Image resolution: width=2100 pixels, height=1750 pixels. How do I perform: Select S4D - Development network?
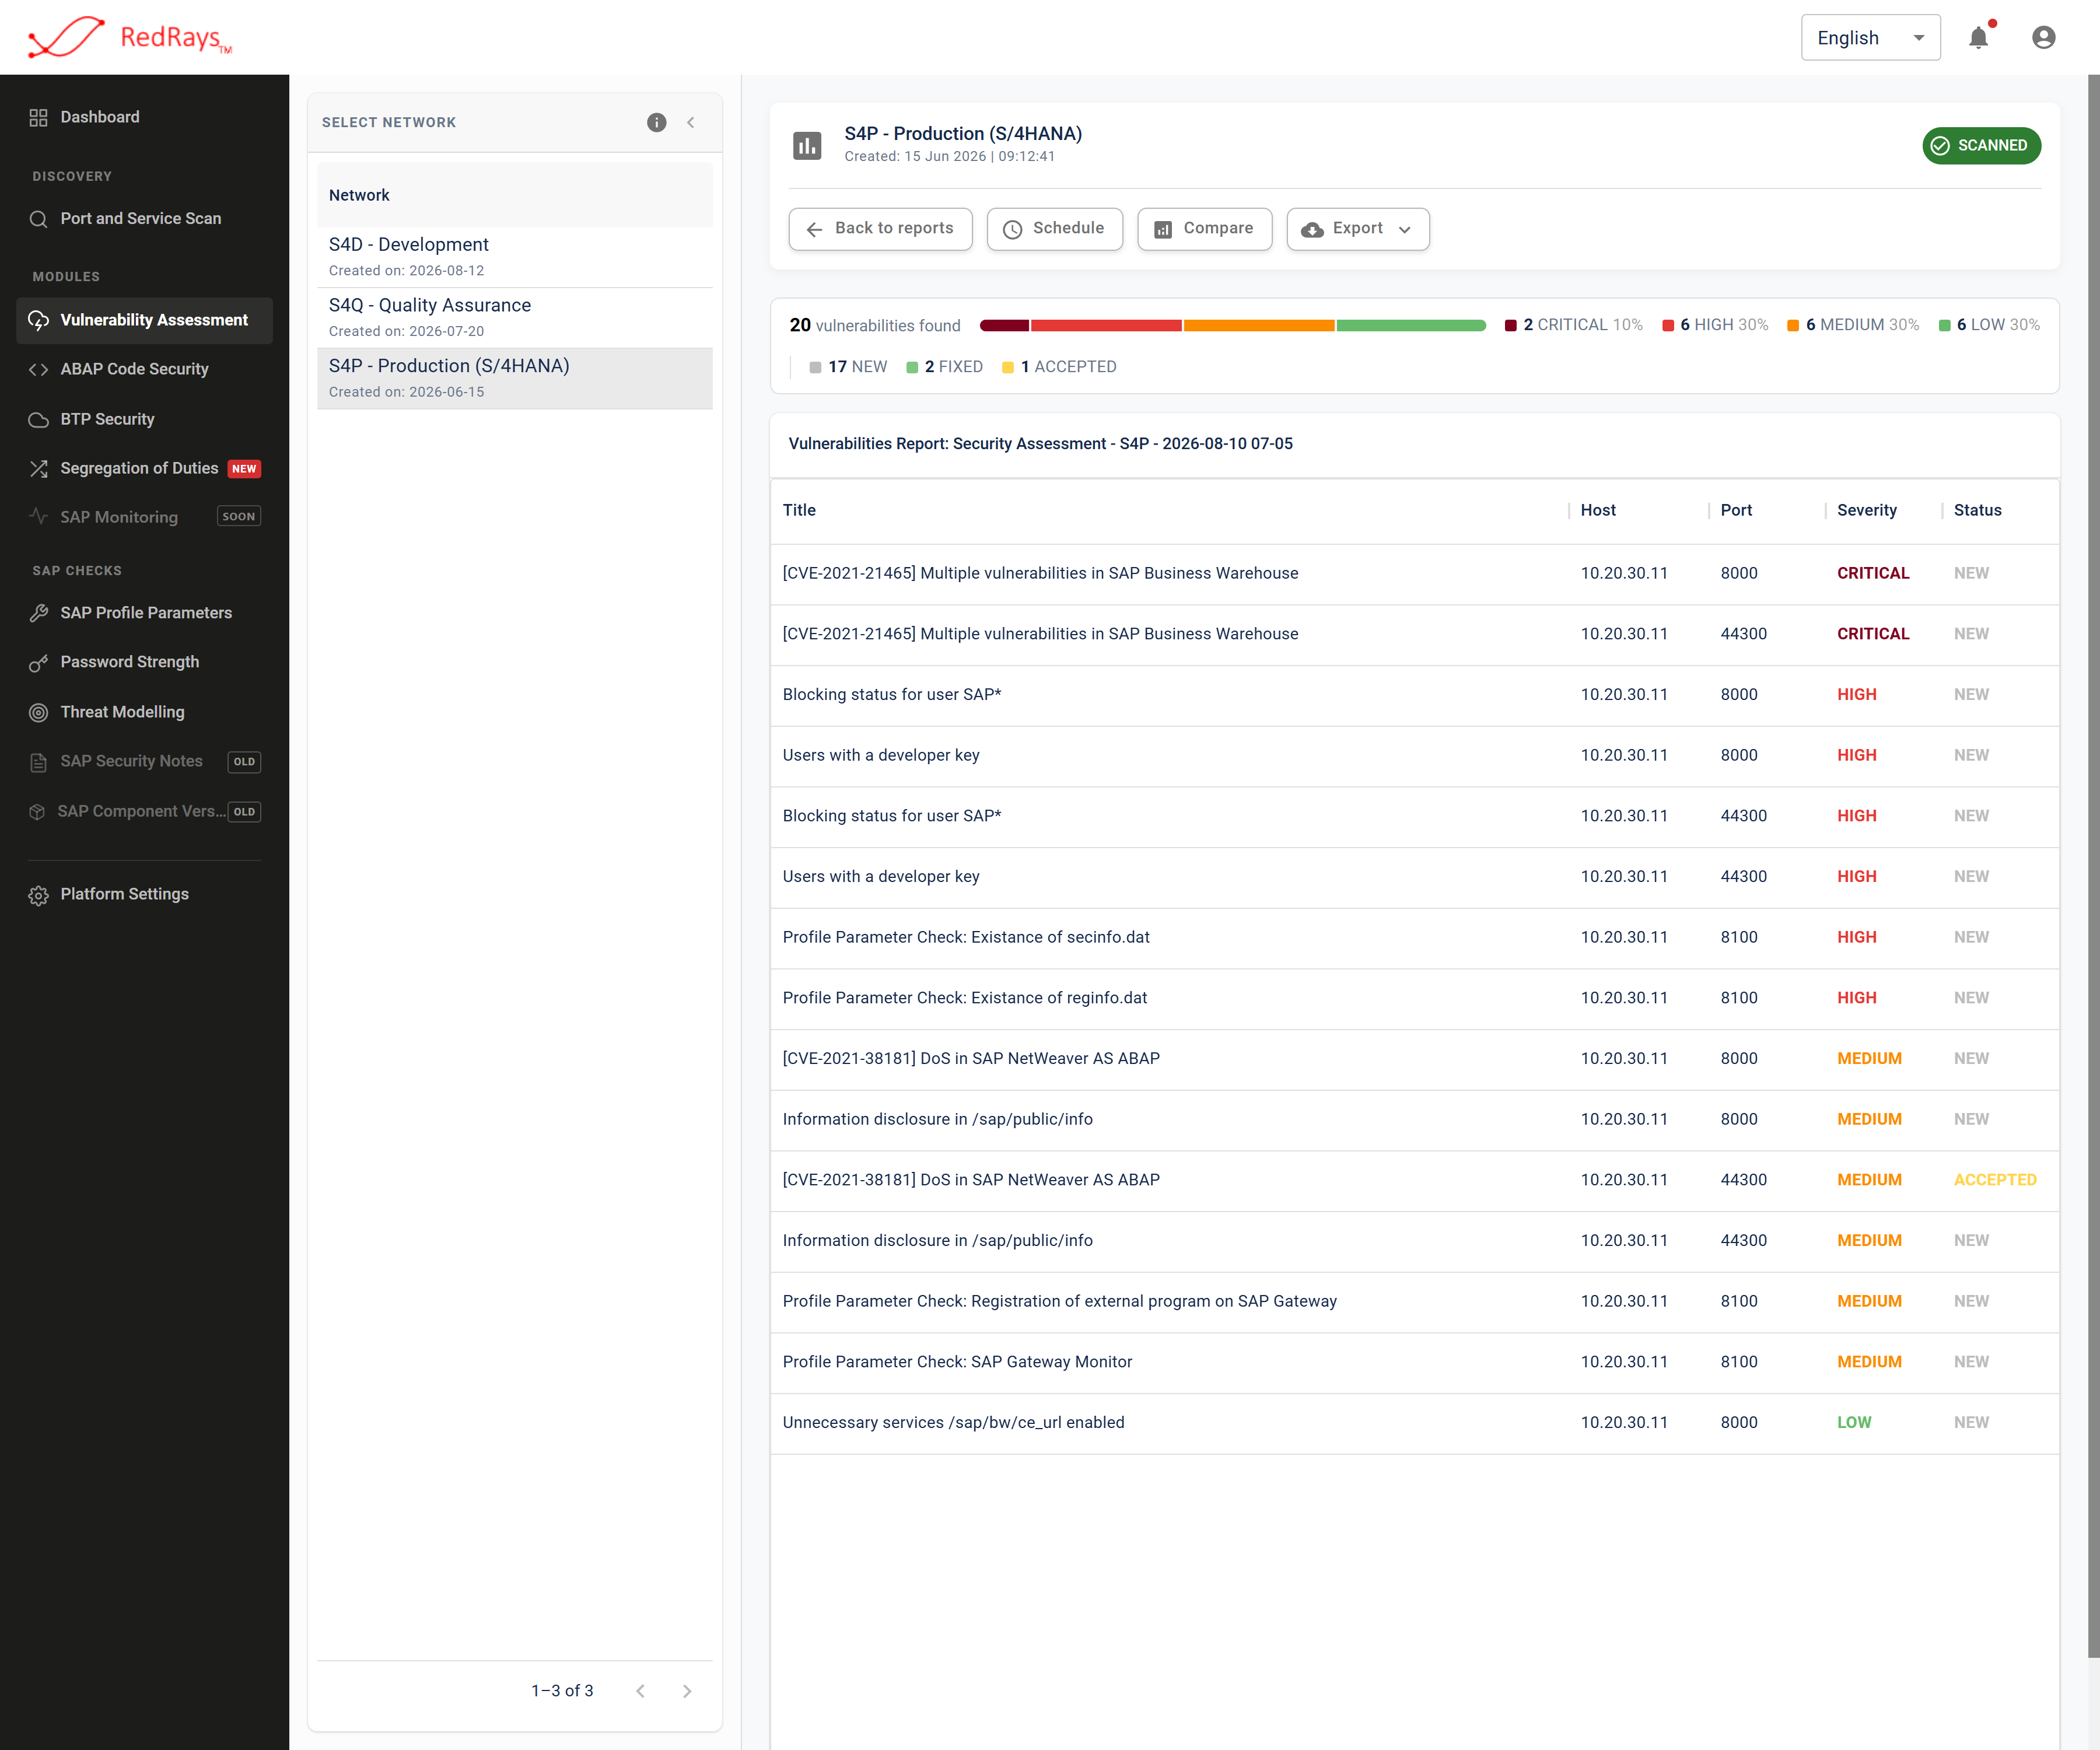pyautogui.click(x=515, y=257)
